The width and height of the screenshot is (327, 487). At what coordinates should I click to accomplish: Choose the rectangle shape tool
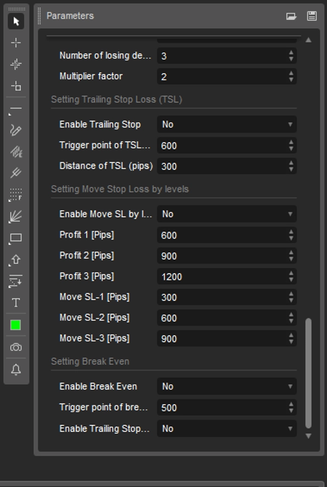(x=16, y=238)
